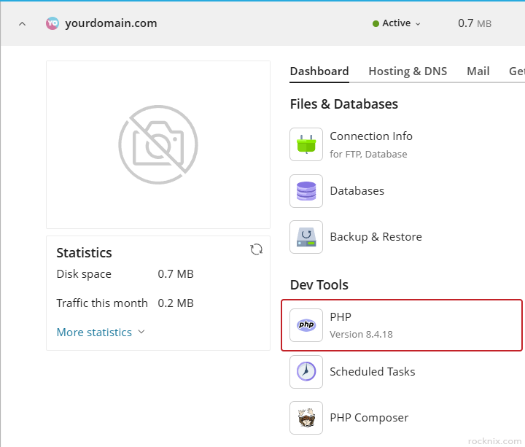Viewport: 525px width, 447px height.
Task: Expand More statistics
Action: tap(101, 332)
